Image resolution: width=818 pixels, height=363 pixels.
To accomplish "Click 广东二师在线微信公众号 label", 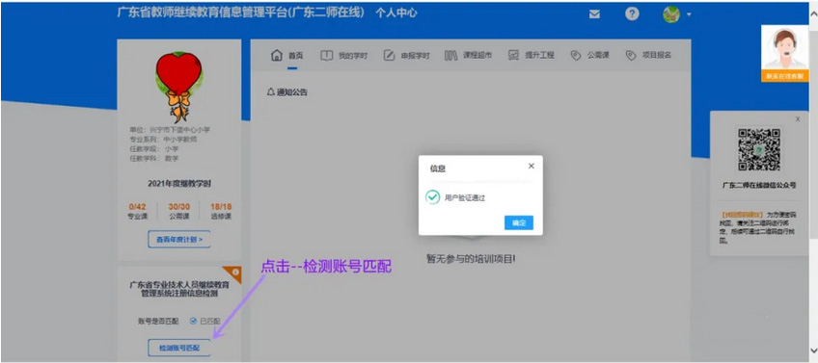I will click(x=759, y=185).
